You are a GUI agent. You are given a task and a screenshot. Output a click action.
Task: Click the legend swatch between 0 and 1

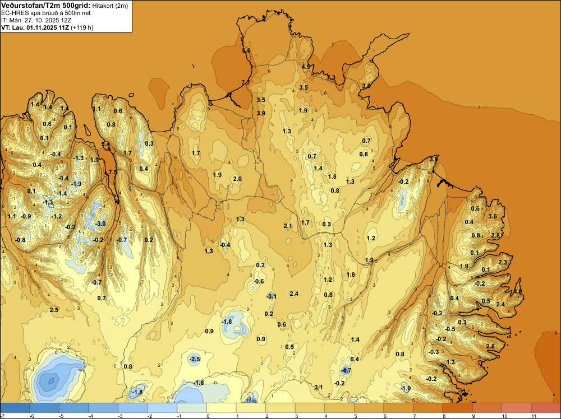[x=222, y=408]
